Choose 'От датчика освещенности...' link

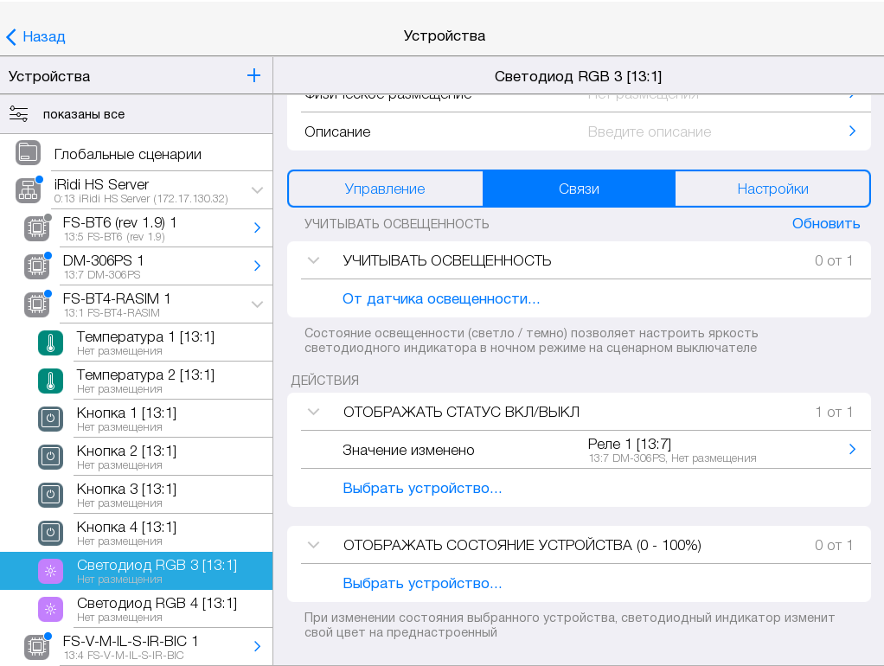[x=441, y=298]
